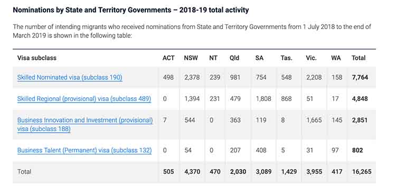This screenshot has width=396, height=194.
Task: Select the NSW value 544
Action: point(190,120)
